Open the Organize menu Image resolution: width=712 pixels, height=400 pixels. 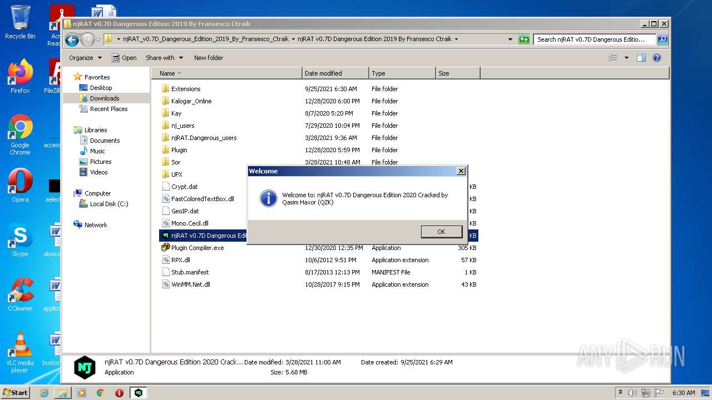pyautogui.click(x=85, y=58)
